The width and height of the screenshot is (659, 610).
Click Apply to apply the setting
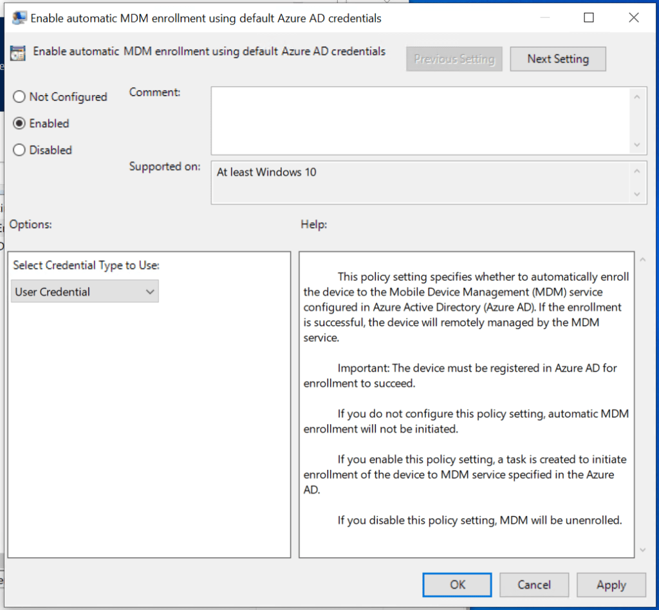(611, 585)
